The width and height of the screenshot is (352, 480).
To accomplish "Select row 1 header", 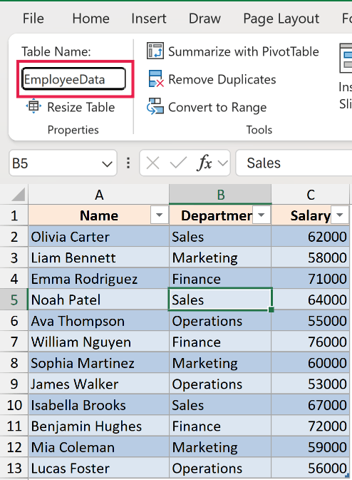I will tap(14, 215).
